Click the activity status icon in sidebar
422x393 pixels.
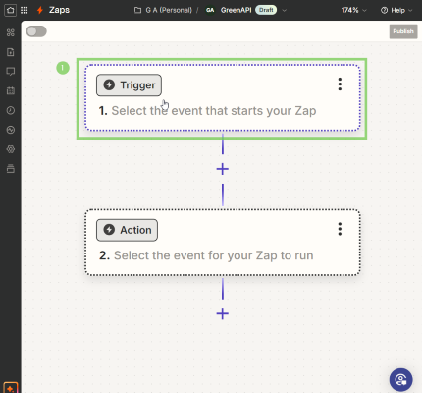[x=11, y=130]
